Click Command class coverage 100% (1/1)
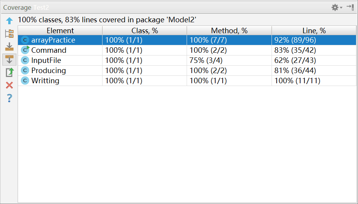Image resolution: width=358 pixels, height=204 pixels. click(x=145, y=50)
